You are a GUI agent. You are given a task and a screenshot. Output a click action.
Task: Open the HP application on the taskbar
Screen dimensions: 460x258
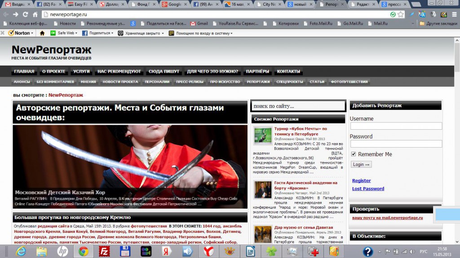click(62, 251)
